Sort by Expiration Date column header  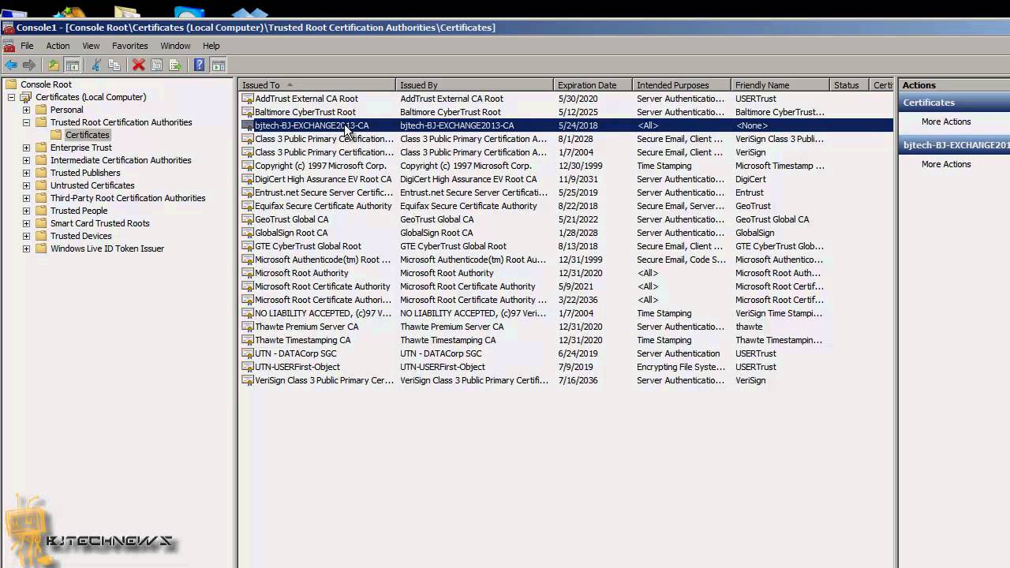point(593,85)
